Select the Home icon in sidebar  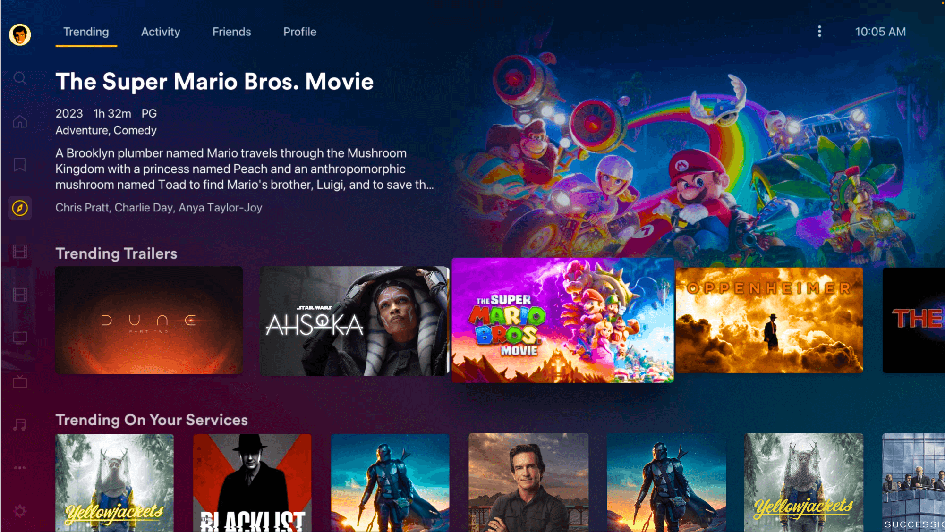pos(19,121)
